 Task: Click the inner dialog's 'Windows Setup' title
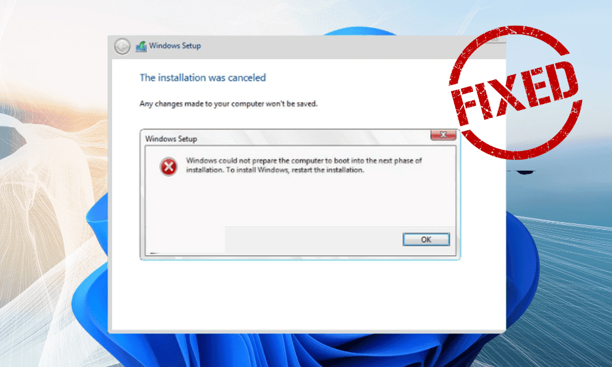(x=171, y=139)
